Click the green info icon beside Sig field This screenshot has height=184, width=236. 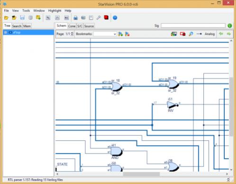click(x=230, y=26)
